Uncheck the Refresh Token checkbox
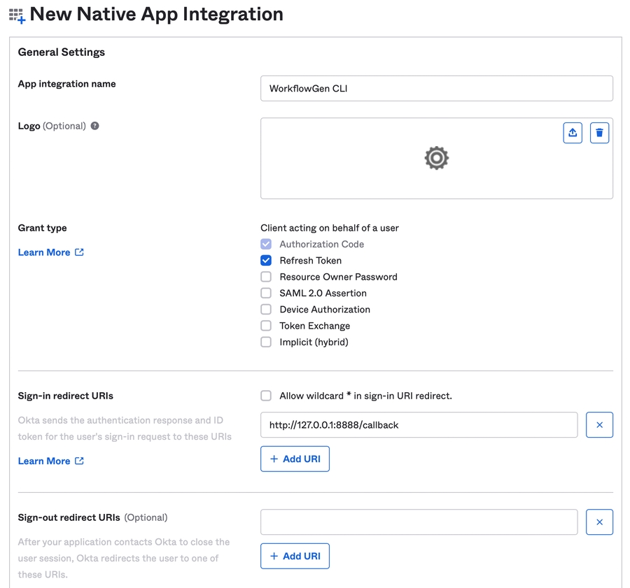The width and height of the screenshot is (630, 588). (266, 261)
